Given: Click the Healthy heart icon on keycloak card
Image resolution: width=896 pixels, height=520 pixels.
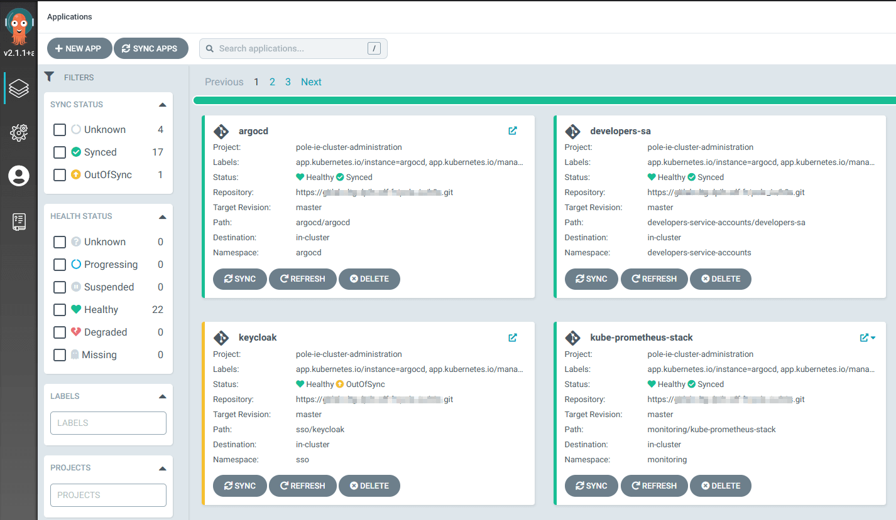Looking at the screenshot, I should point(300,384).
